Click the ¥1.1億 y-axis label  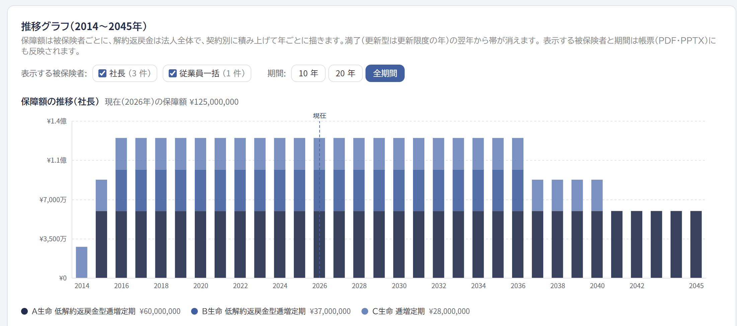coord(57,160)
